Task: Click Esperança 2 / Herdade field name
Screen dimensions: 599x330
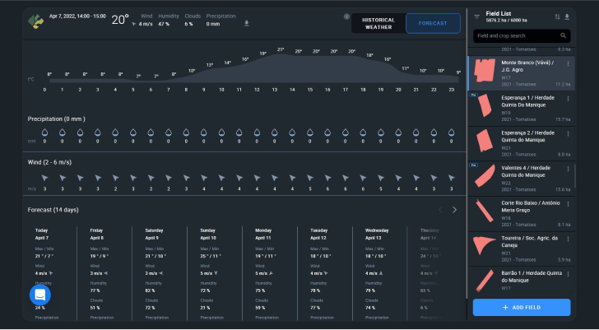Action: 528,137
